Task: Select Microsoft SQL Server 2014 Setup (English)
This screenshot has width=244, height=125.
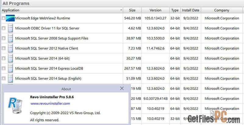Action: [48, 79]
